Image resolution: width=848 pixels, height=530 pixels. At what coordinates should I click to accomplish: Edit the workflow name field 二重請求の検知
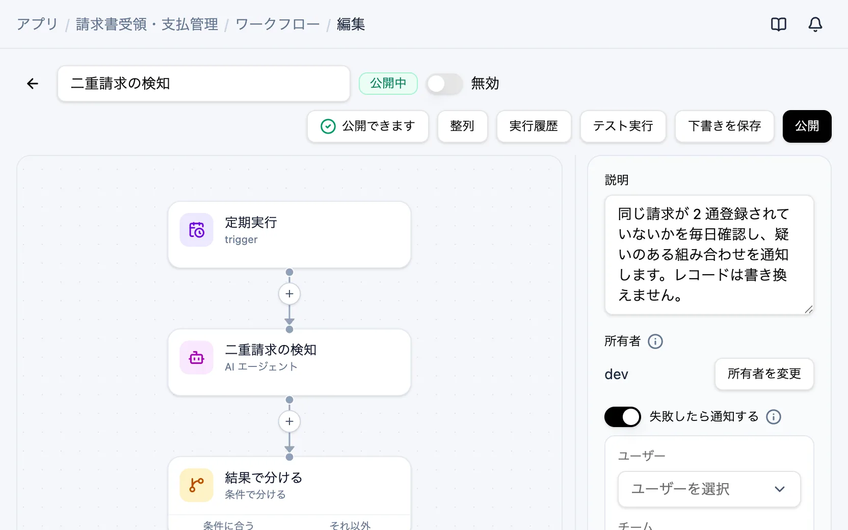tap(204, 84)
